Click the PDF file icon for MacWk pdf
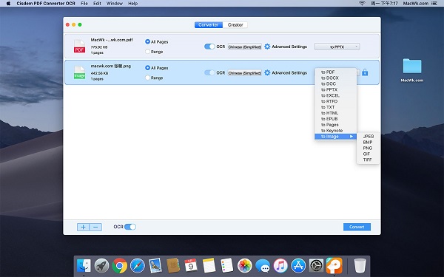 point(79,47)
